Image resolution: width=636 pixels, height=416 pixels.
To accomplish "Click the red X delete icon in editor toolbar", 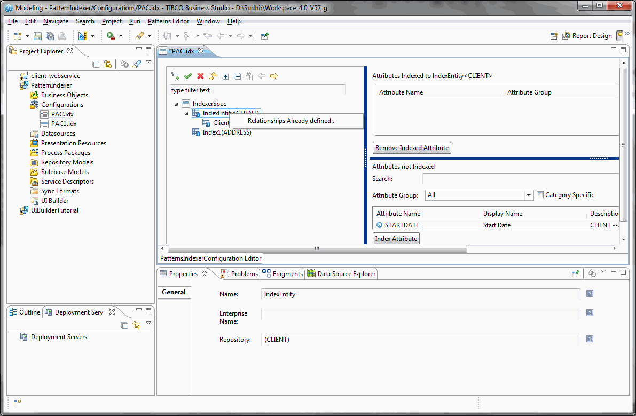I will 200,76.
